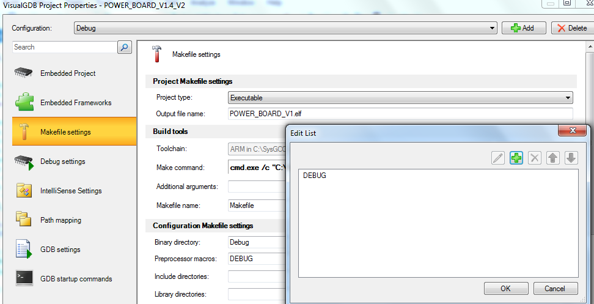Click the Binary directory field

coord(257,242)
